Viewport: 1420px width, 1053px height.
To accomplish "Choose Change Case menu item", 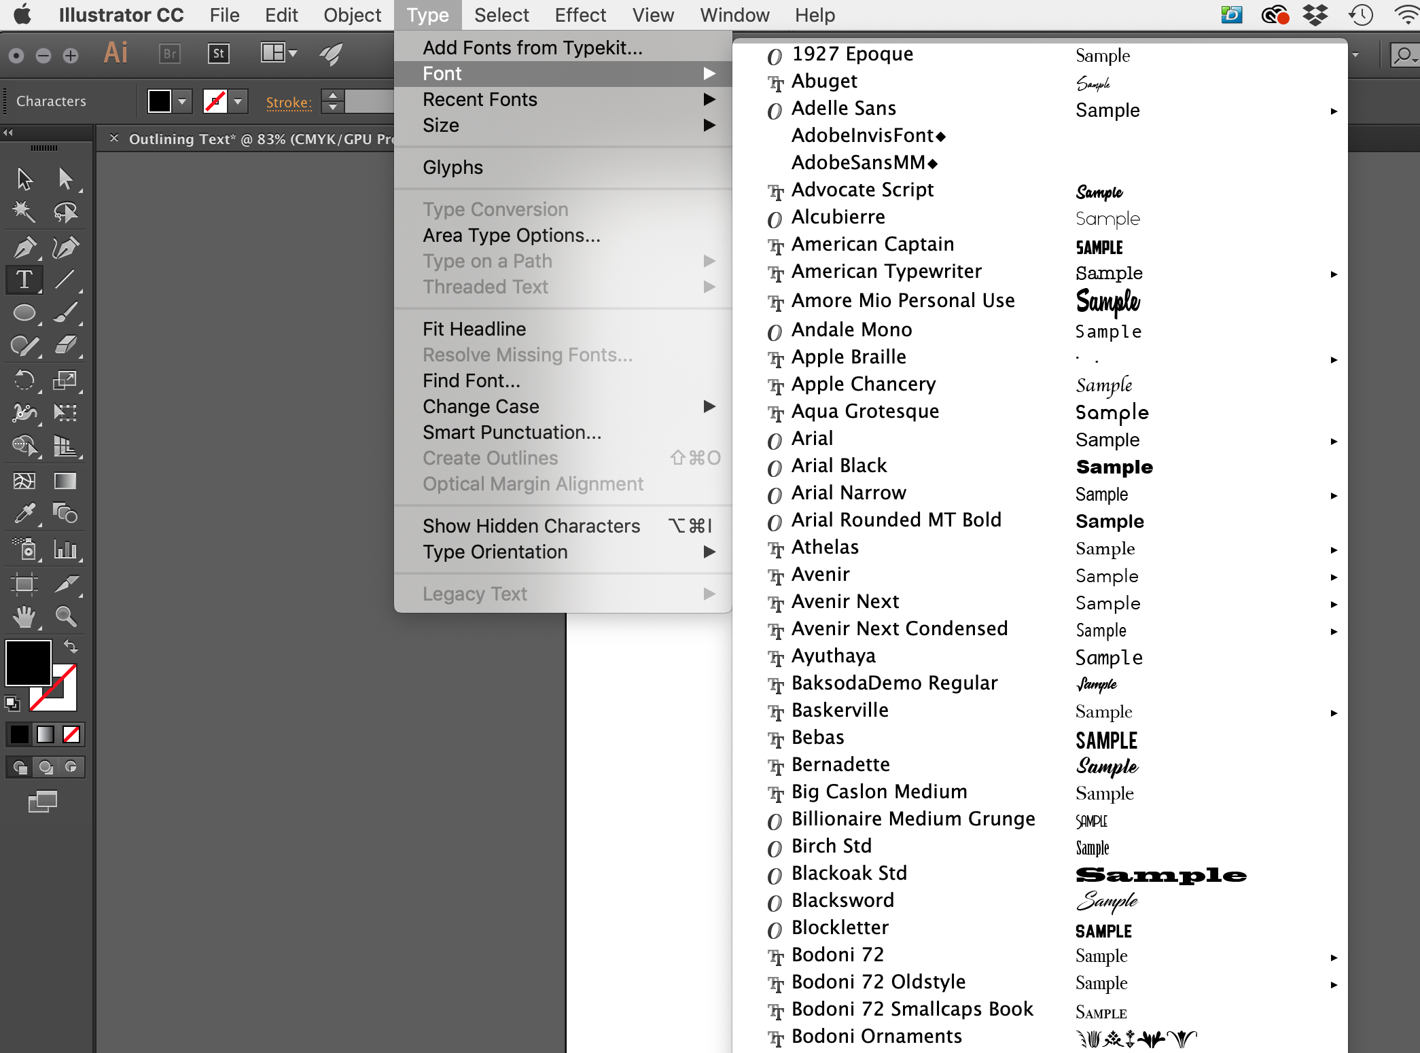I will [563, 407].
